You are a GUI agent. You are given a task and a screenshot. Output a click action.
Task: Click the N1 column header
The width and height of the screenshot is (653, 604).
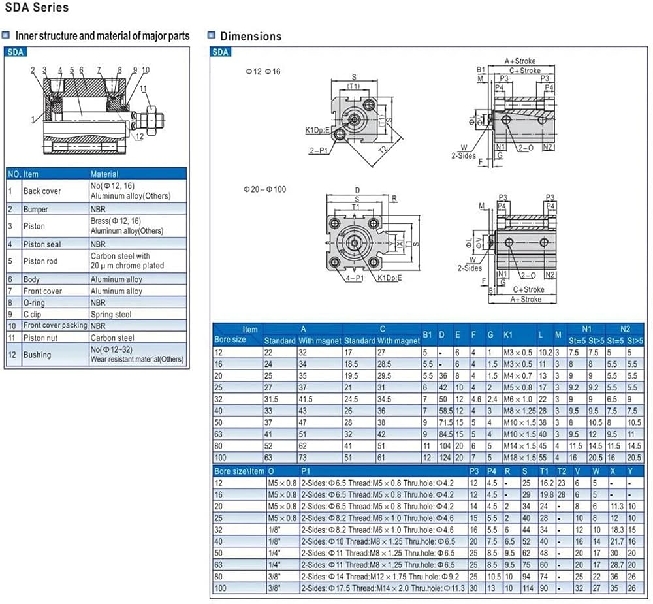586,328
